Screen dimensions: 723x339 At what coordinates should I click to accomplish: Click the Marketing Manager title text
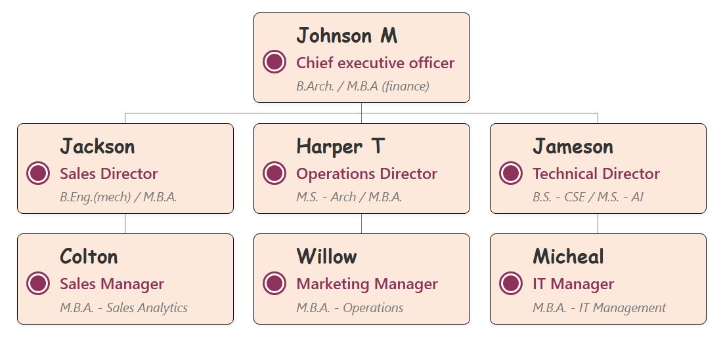pyautogui.click(x=366, y=284)
